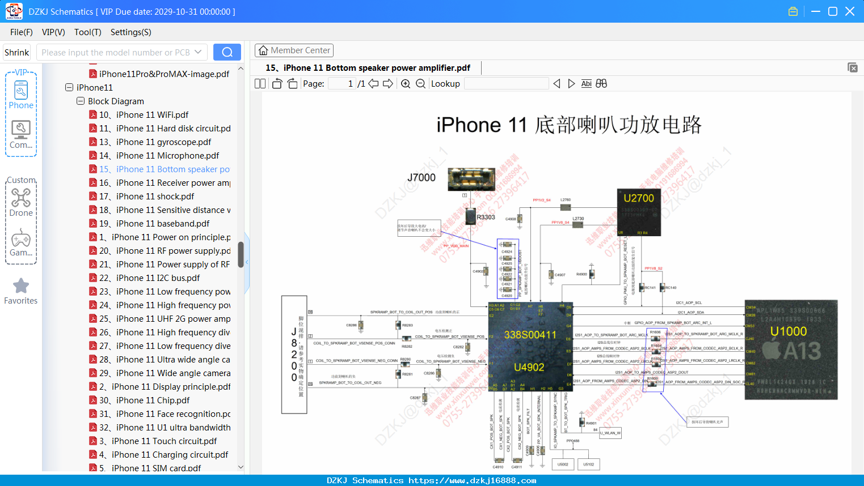The height and width of the screenshot is (486, 864).
Task: Open the VIP(V) menu
Action: (53, 32)
